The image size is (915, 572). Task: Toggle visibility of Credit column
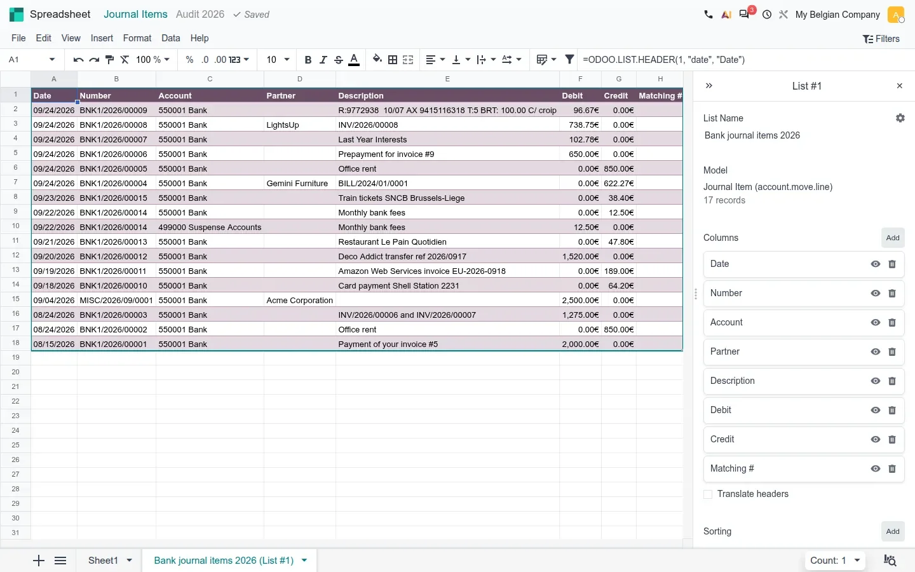tap(876, 440)
